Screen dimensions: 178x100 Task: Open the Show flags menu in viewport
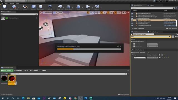(61, 12)
